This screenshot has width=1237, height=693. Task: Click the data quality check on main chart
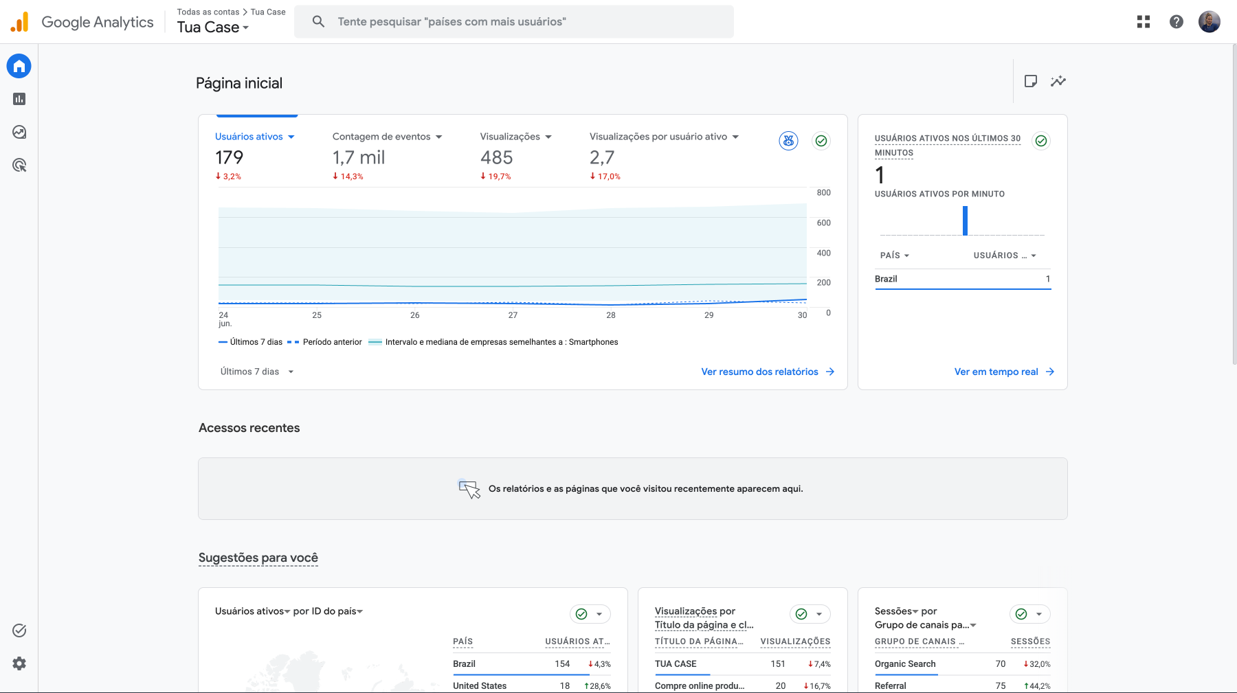pos(821,141)
